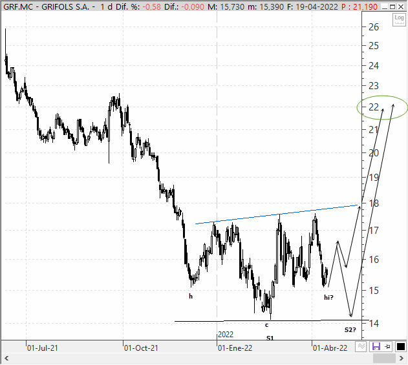Screen dimensions: 408x365
Task: Click the Dif. value -0,090
Action: coord(192,6)
